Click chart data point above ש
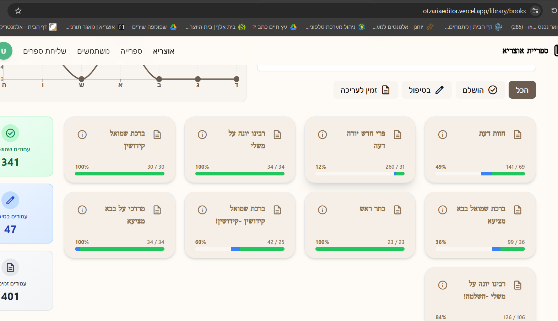This screenshot has width=558, height=321. click(82, 79)
